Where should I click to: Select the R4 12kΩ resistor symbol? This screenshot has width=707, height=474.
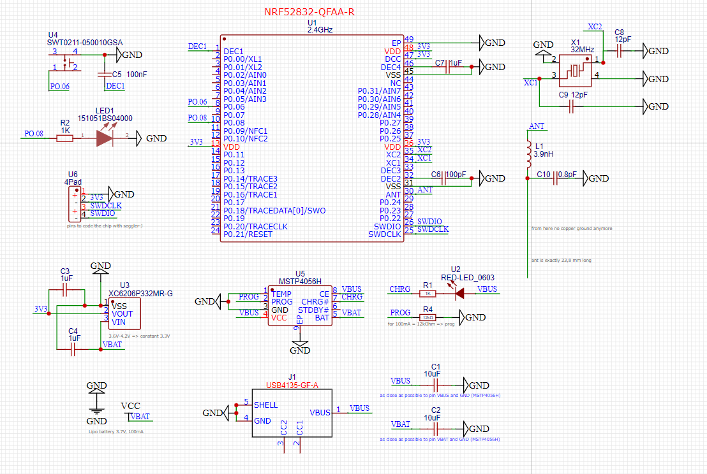(x=428, y=317)
